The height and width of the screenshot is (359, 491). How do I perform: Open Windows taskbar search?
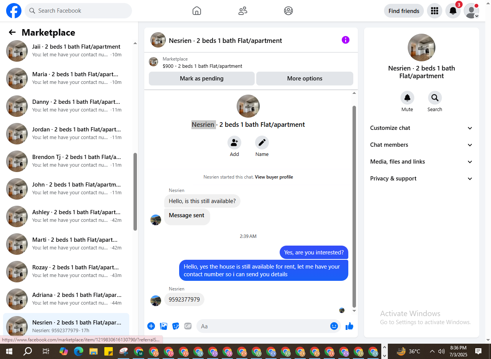pyautogui.click(x=28, y=351)
